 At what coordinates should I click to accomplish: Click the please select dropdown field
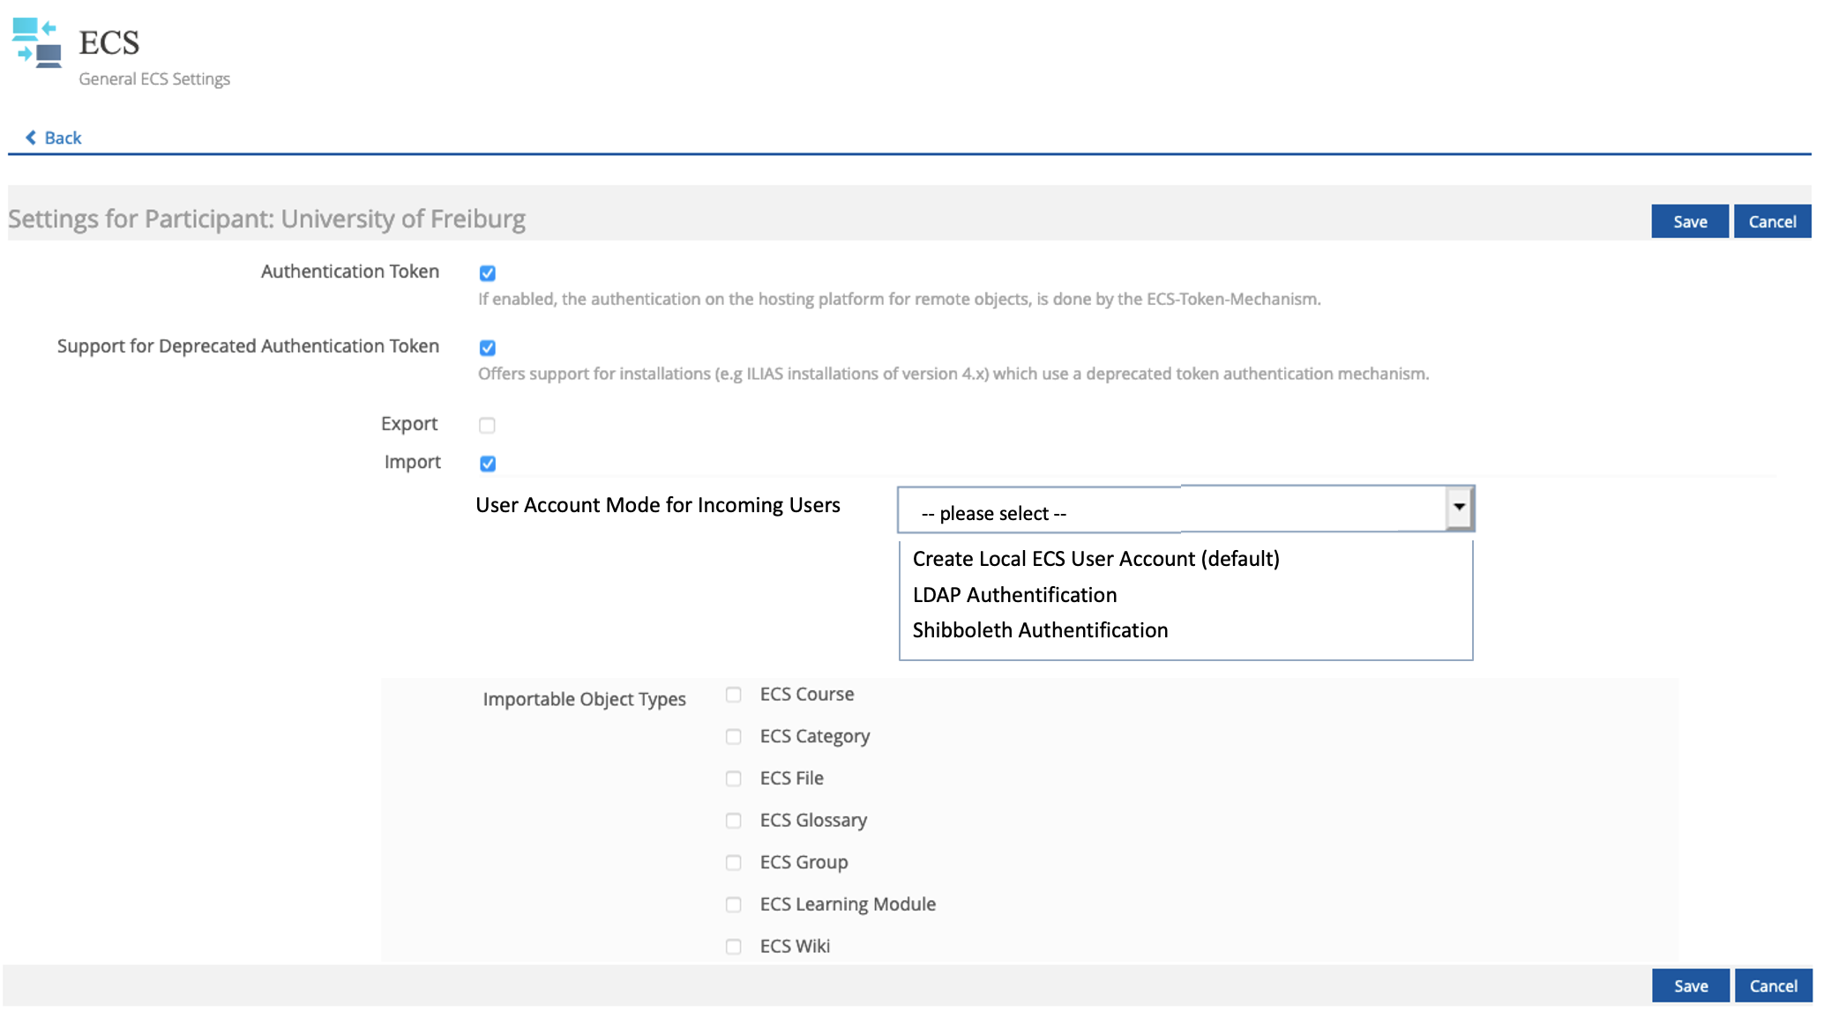(1171, 512)
